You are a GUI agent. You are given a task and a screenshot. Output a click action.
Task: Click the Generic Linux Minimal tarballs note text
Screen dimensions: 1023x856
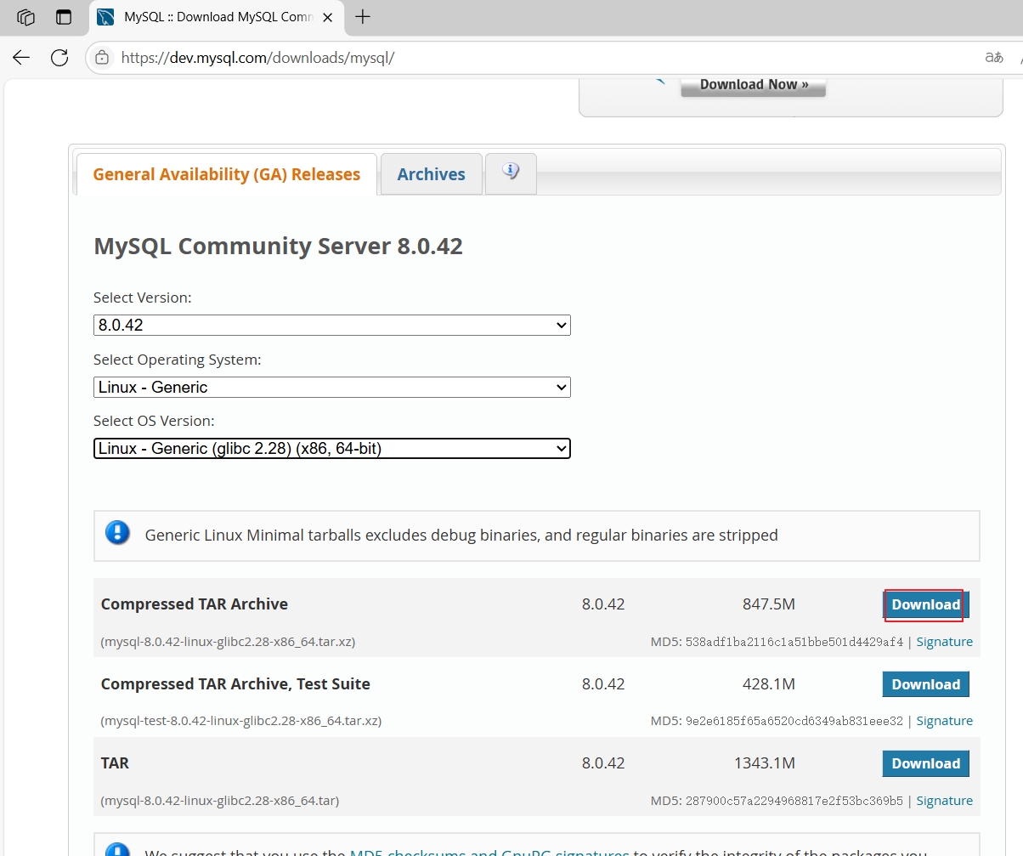click(x=461, y=536)
